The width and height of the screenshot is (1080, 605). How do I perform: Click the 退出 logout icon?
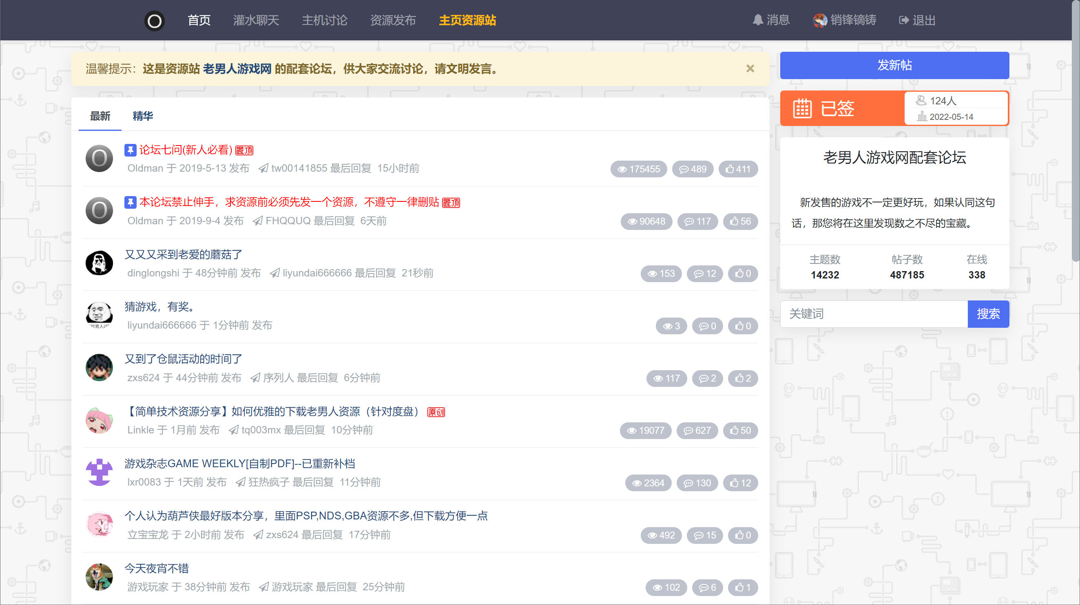coord(904,20)
